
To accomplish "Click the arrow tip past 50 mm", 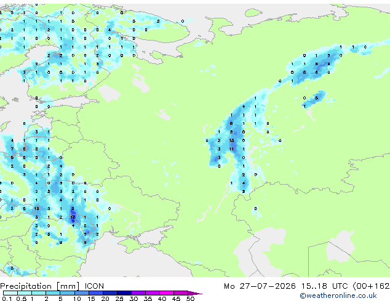I will [x=195, y=293].
